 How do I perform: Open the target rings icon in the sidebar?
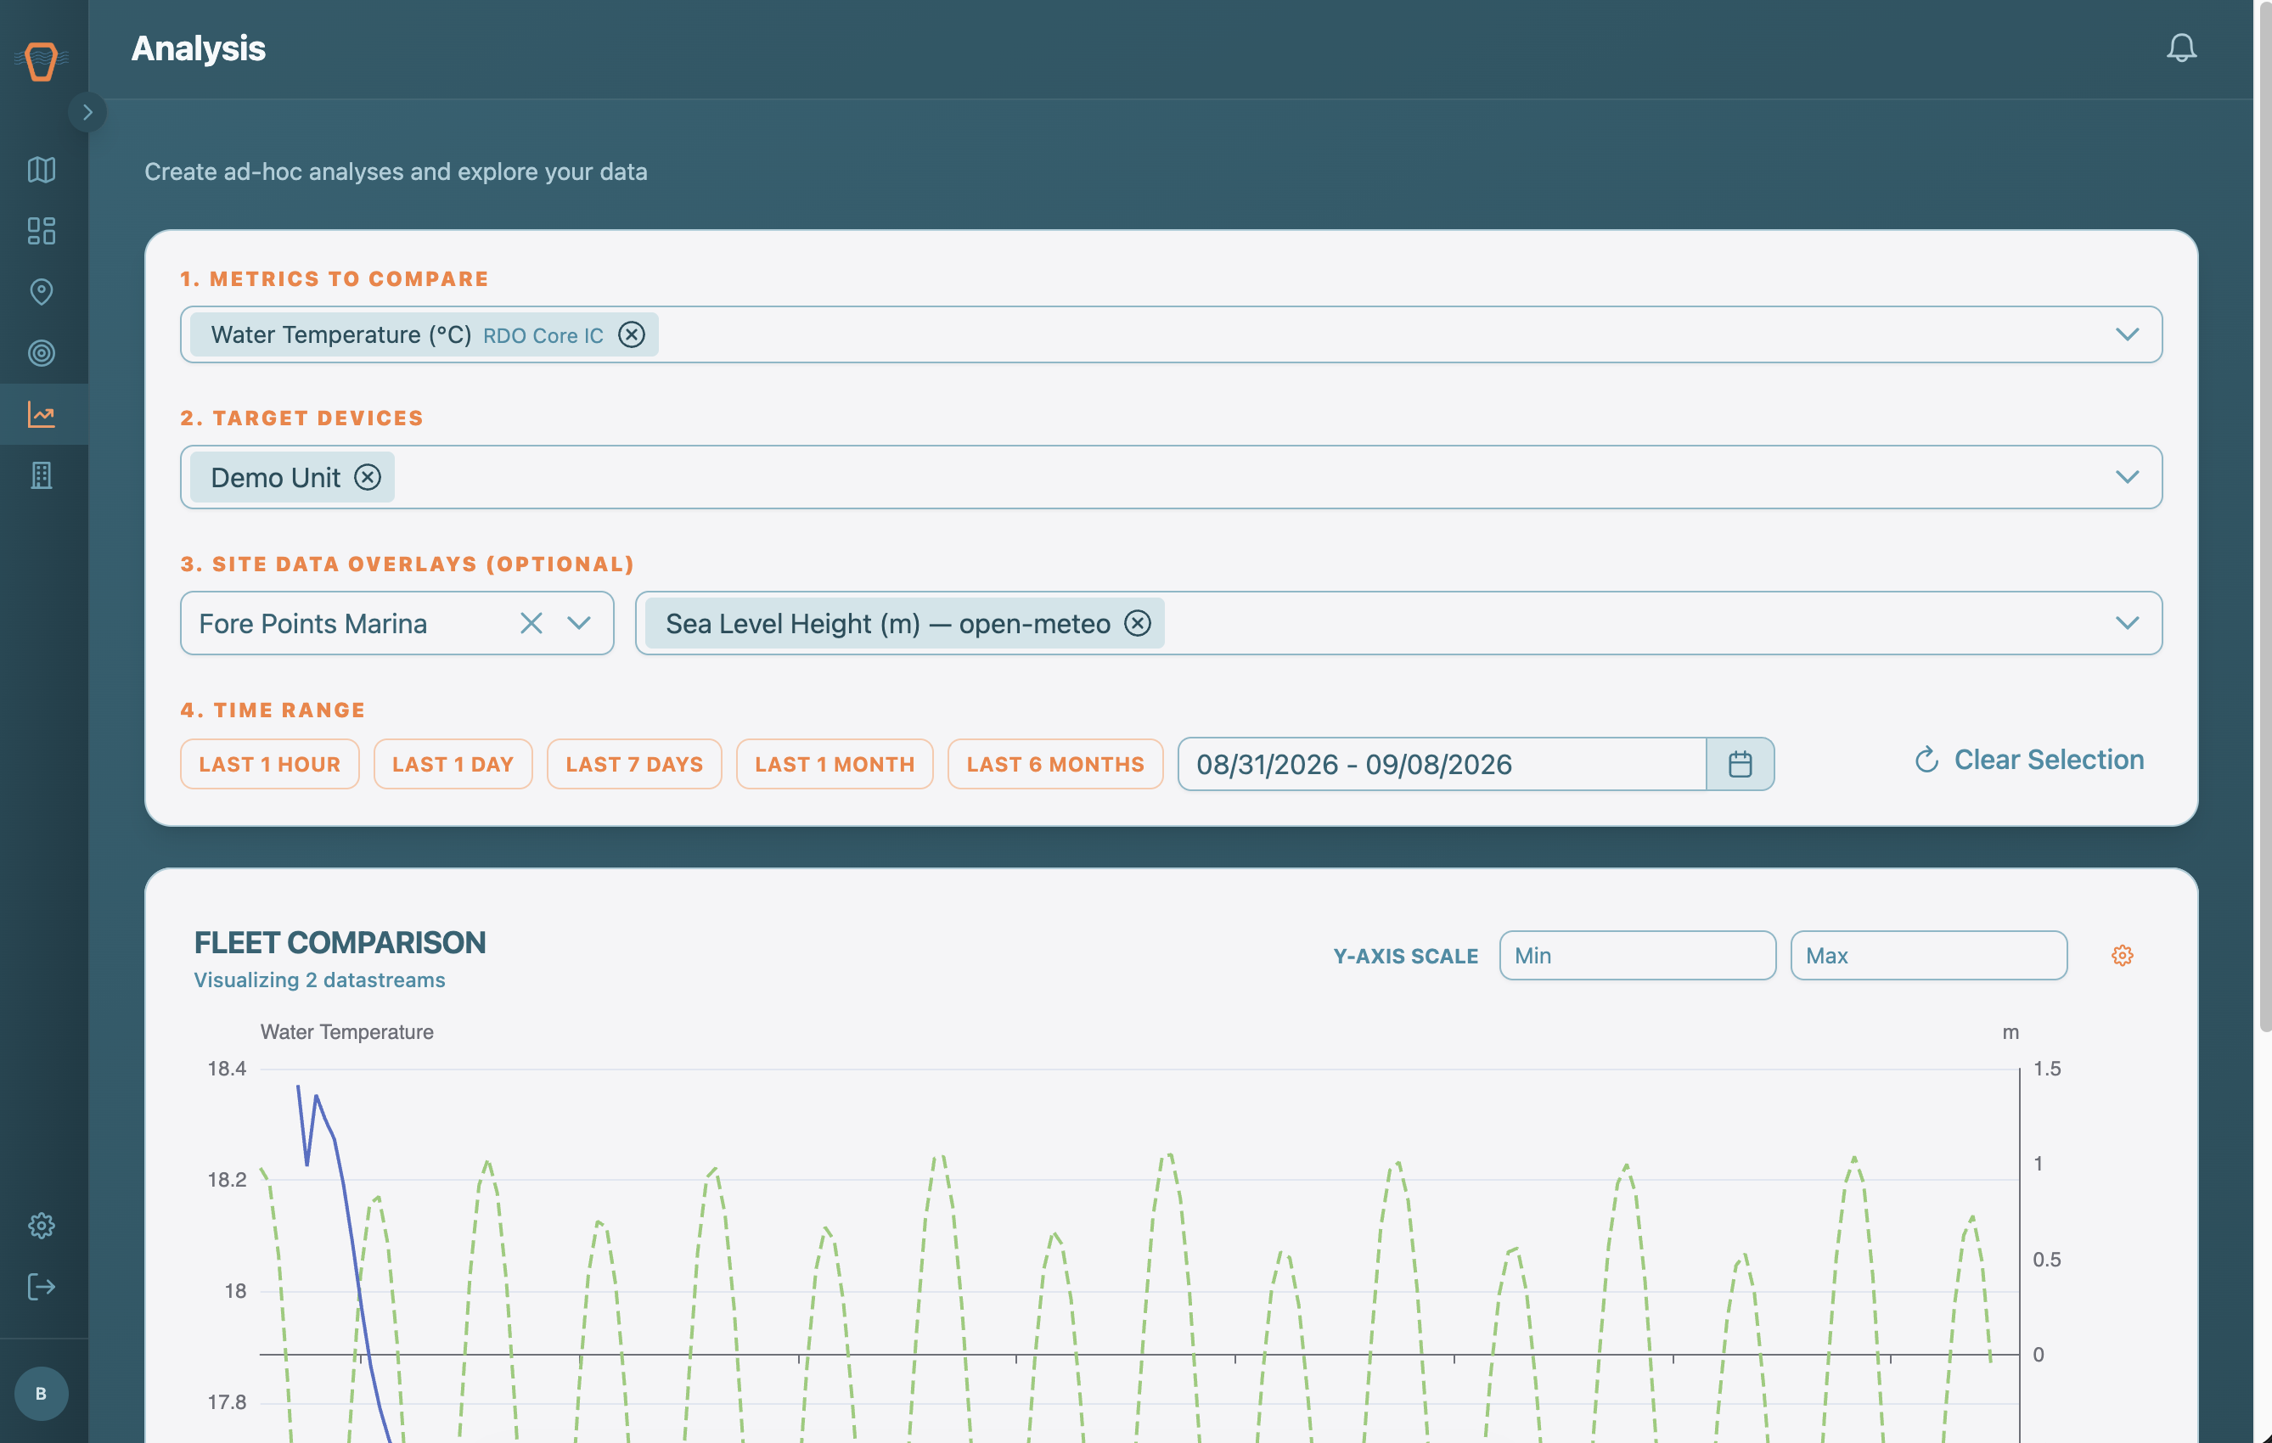pyautogui.click(x=42, y=353)
